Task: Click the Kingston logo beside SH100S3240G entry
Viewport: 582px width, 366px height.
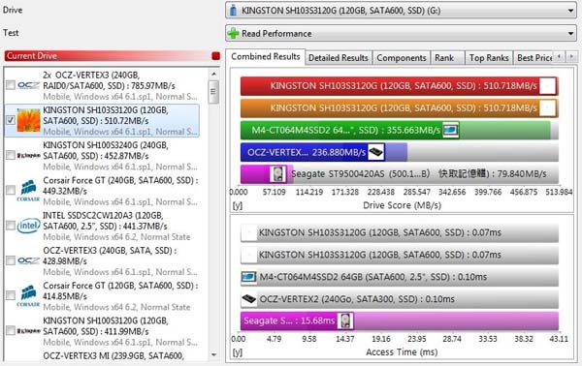Action: 28,155
